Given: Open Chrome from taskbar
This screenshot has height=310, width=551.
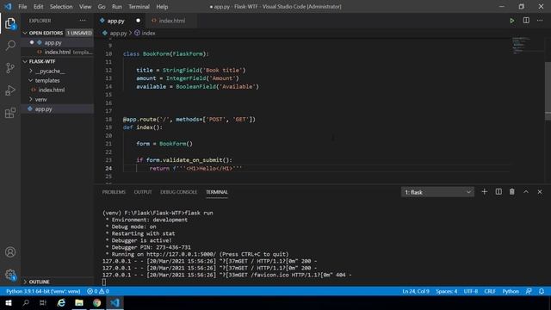Looking at the screenshot, I should 97,302.
